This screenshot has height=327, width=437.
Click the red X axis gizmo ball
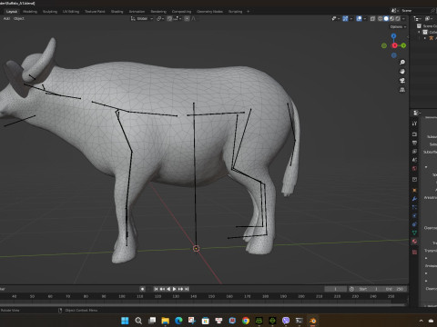(x=394, y=45)
